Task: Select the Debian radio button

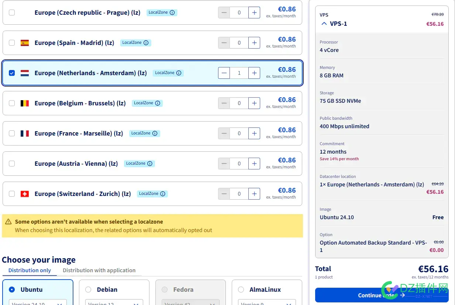Action: [x=88, y=290]
